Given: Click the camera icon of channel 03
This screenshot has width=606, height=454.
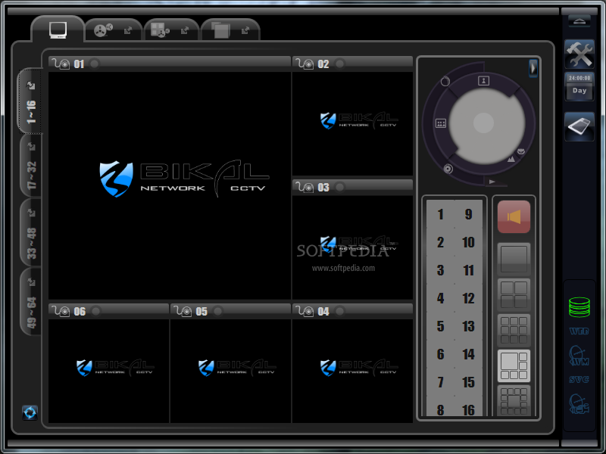Looking at the screenshot, I should [x=305, y=187].
